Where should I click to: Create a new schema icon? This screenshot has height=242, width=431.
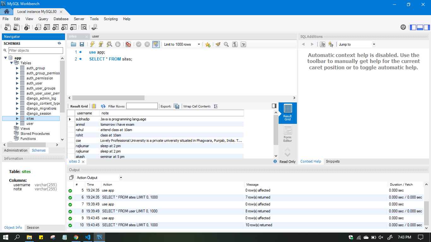point(38,27)
